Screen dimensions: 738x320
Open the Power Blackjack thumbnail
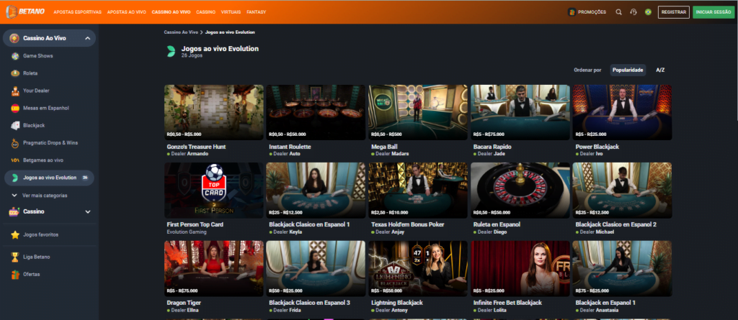tap(622, 112)
